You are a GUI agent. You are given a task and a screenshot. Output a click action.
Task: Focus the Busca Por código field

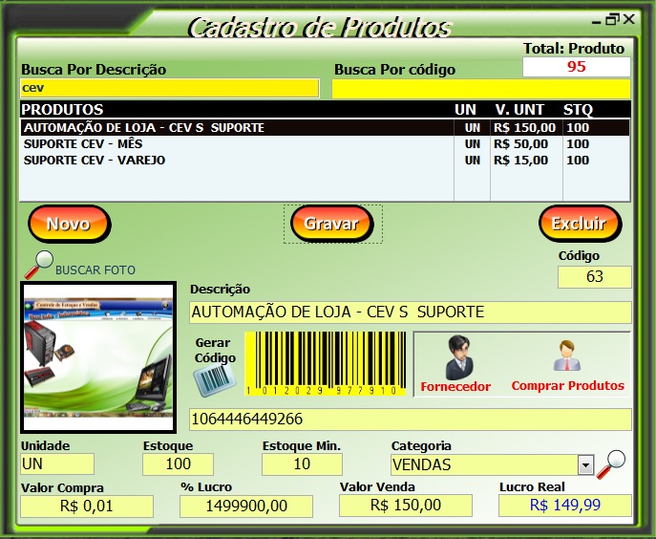(481, 89)
